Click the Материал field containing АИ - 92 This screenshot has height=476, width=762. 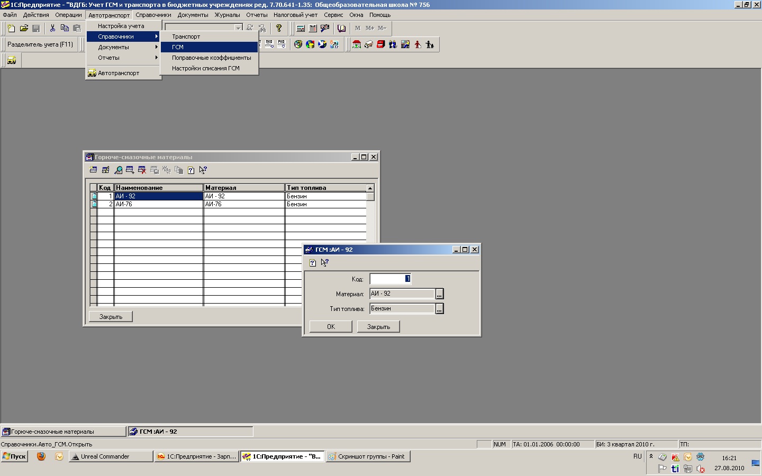pos(402,294)
